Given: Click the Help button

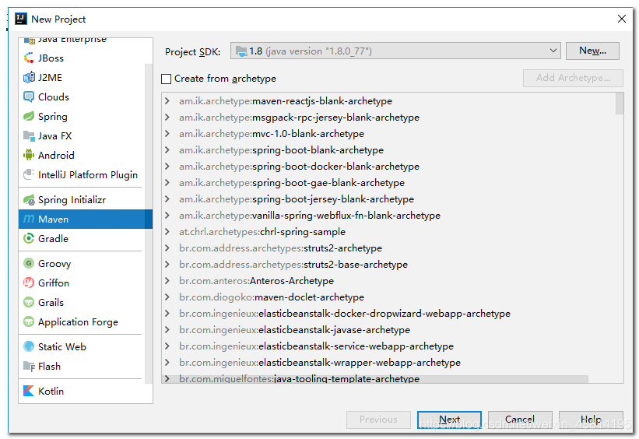Looking at the screenshot, I should click(591, 420).
